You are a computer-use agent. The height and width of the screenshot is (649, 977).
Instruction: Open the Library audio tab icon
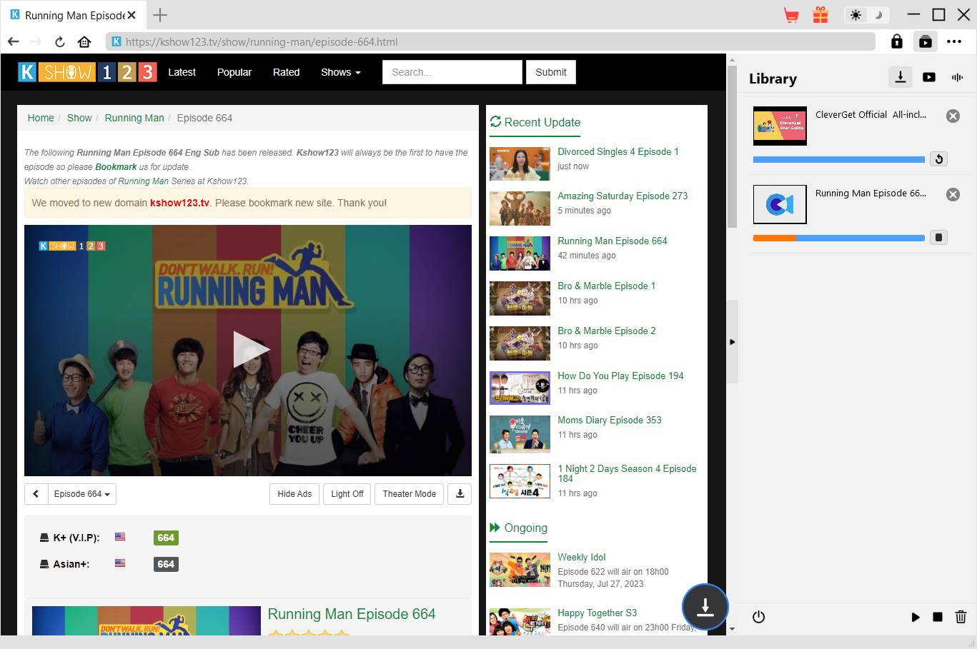click(957, 77)
